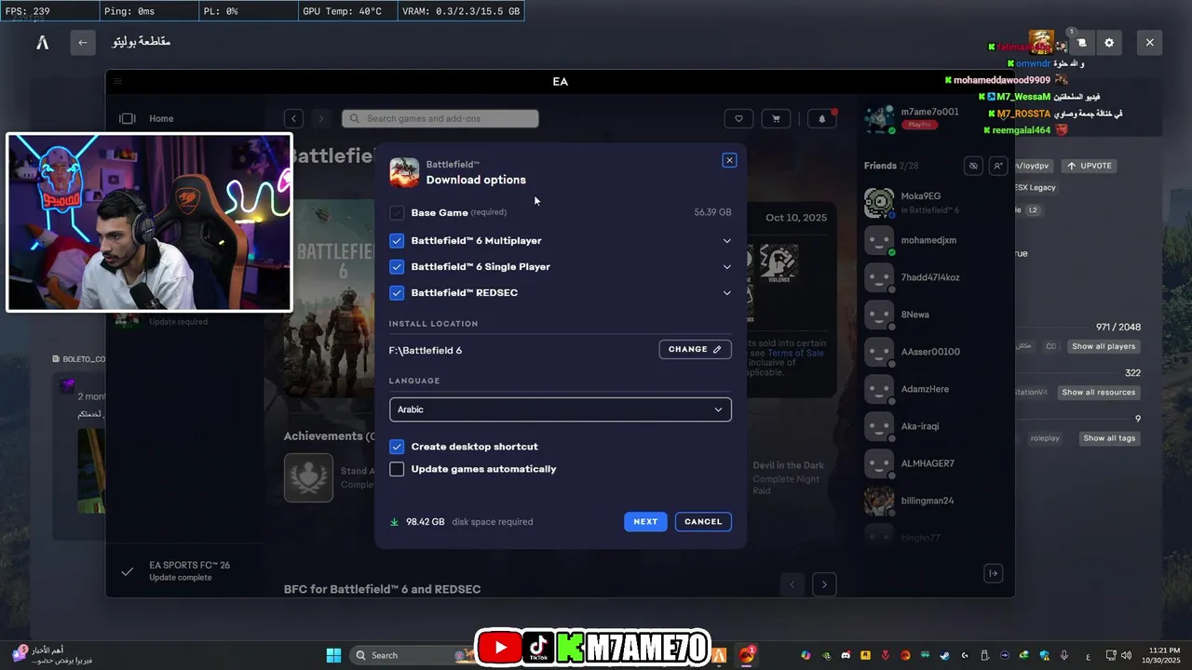Click Aka-iraqi in friends list
Image resolution: width=1192 pixels, height=670 pixels.
tap(920, 426)
